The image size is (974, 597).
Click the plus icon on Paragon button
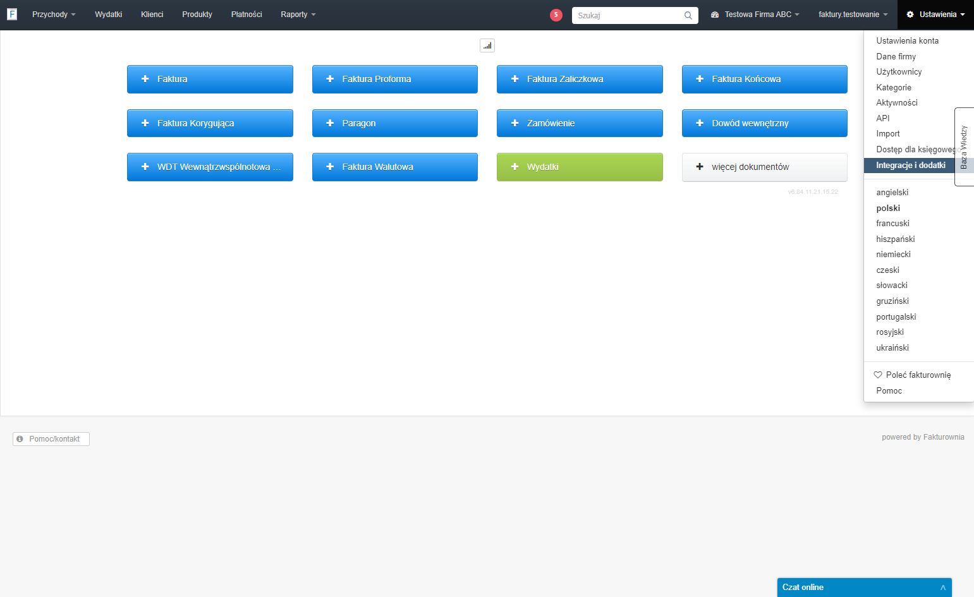(330, 123)
